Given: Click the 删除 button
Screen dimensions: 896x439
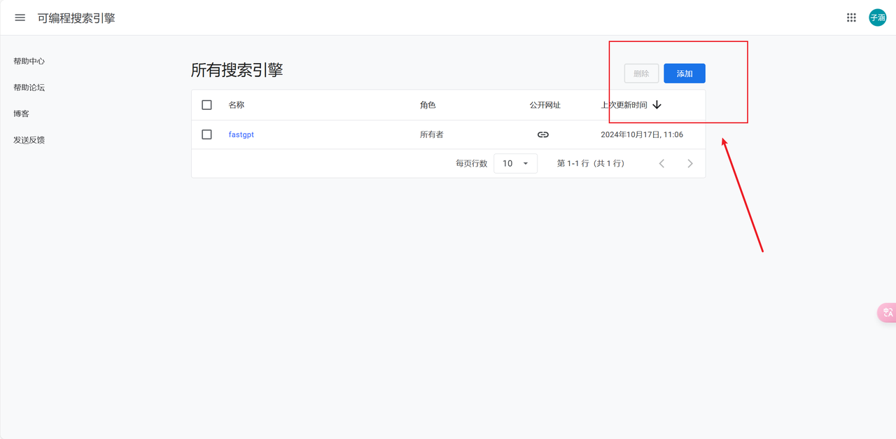Looking at the screenshot, I should point(641,74).
